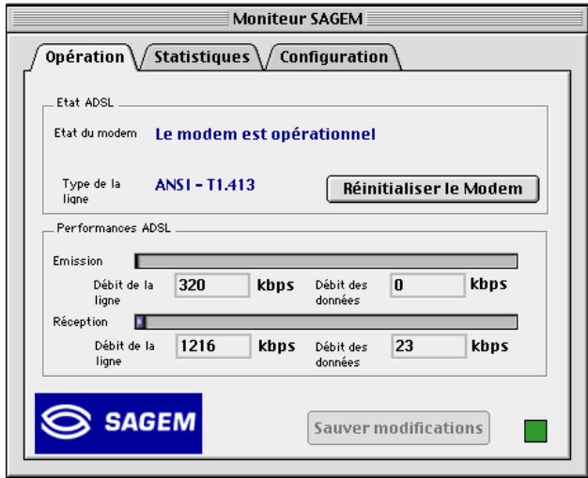Click the 'Réception' label
588x478 pixels.
click(80, 322)
